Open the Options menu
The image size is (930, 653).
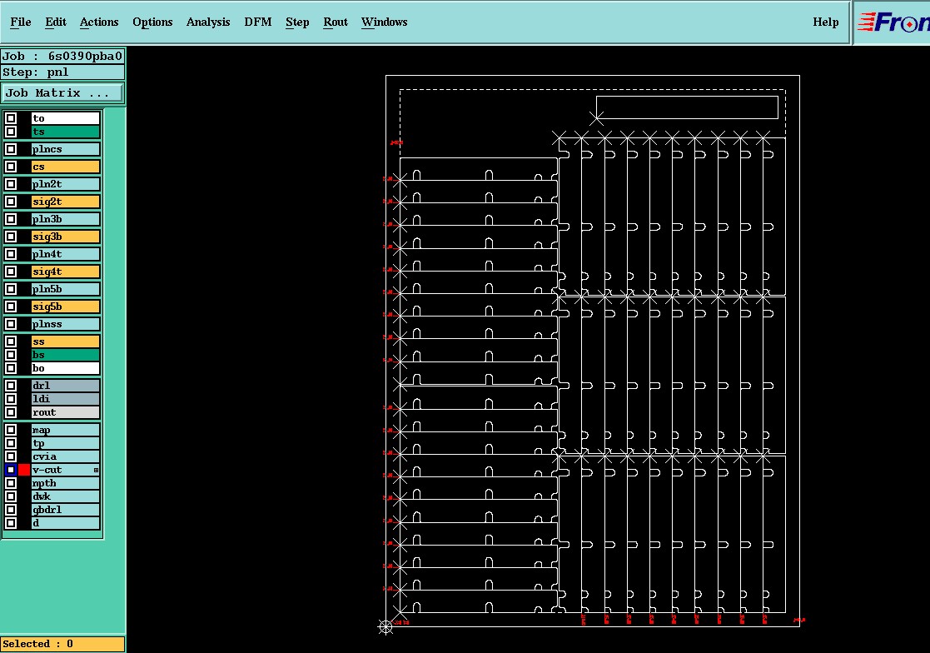(152, 22)
